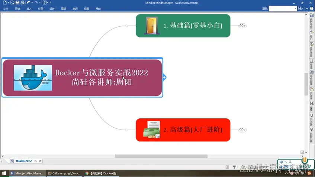Image resolution: width=315 pixels, height=177 pixels.
Task: Switch to the 插入 ribbon tab
Action: pos(29,9)
